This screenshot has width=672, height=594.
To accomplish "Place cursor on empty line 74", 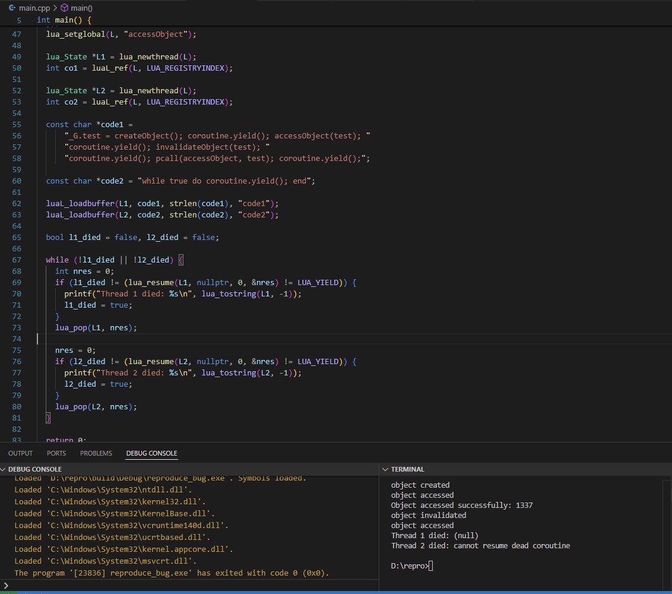I will [x=178, y=339].
